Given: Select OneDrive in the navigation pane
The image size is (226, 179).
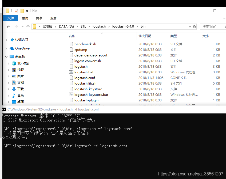Looking at the screenshot, I should [x=22, y=48].
